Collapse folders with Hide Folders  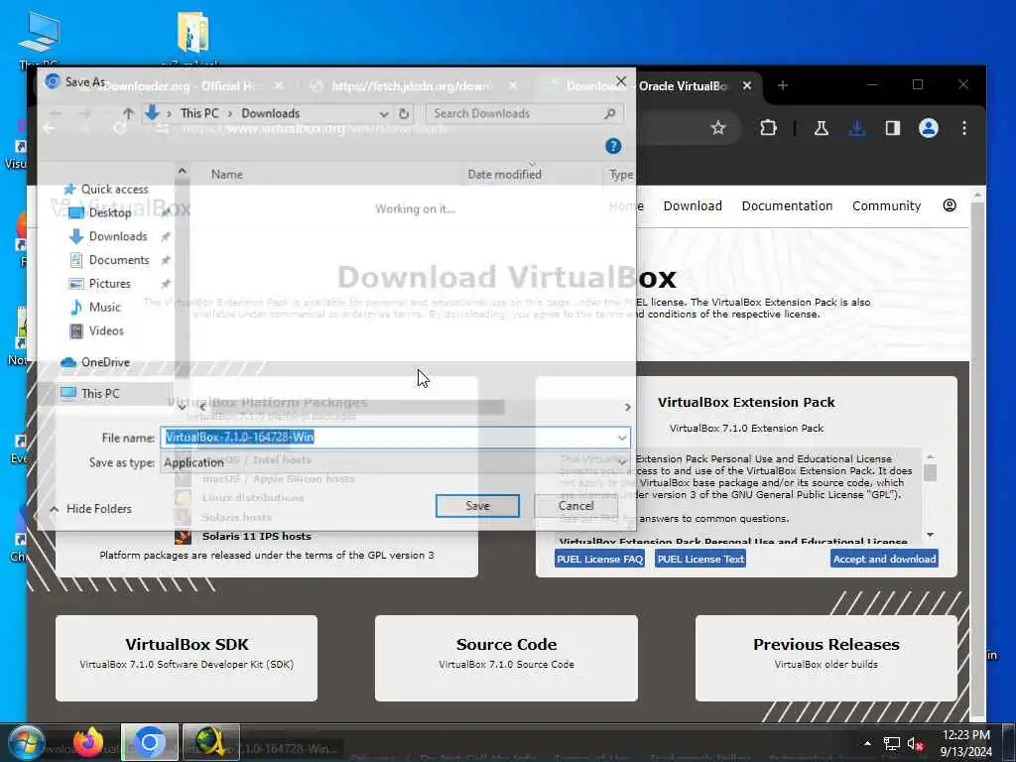[x=91, y=509]
